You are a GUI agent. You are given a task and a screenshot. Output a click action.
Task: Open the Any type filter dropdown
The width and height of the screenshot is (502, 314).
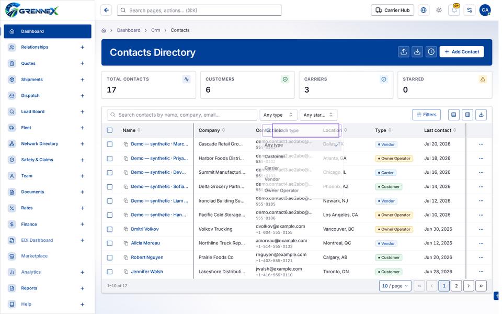[x=278, y=115]
